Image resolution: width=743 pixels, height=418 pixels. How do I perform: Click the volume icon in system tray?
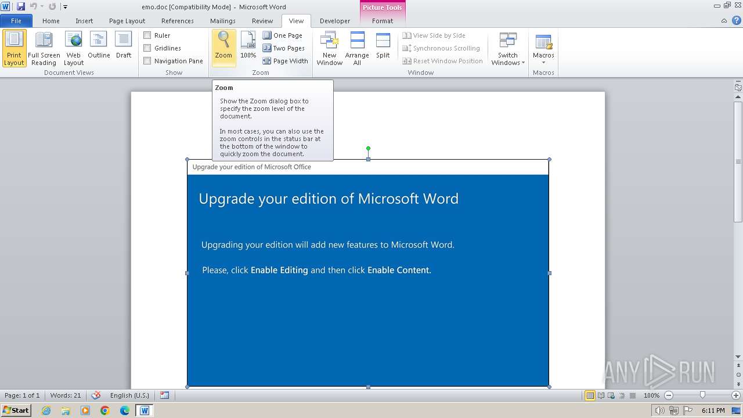coord(660,410)
